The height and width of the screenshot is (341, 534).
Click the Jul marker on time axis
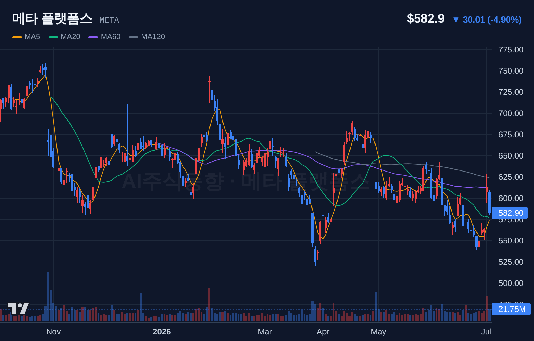tap(486, 332)
